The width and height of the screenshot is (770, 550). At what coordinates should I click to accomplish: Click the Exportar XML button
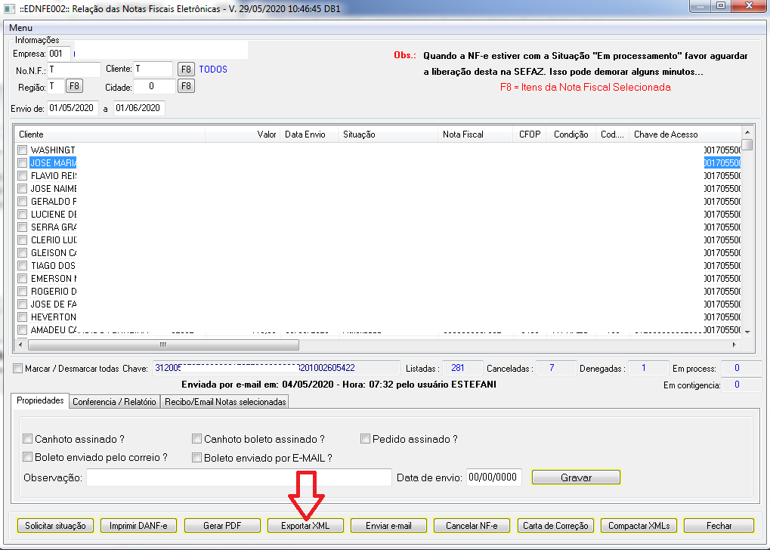[305, 526]
